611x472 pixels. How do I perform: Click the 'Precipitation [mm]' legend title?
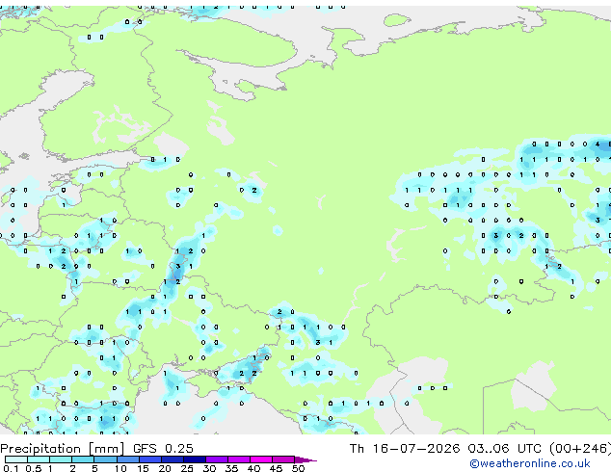(x=63, y=449)
